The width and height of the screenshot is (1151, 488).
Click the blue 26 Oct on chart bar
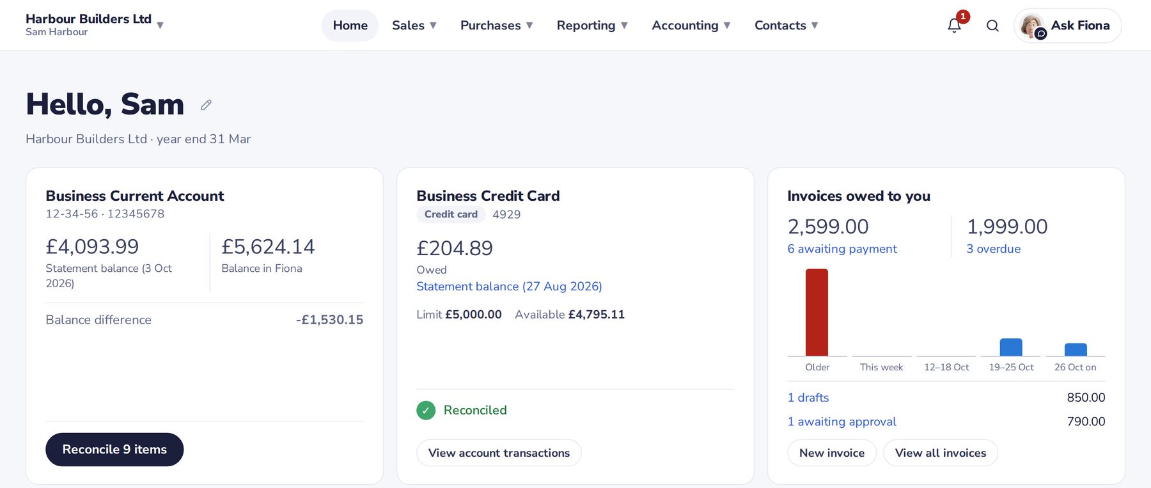pos(1076,350)
